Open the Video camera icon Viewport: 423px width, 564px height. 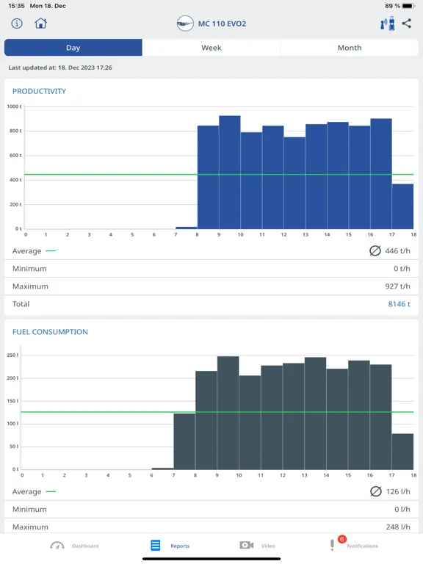[247, 546]
